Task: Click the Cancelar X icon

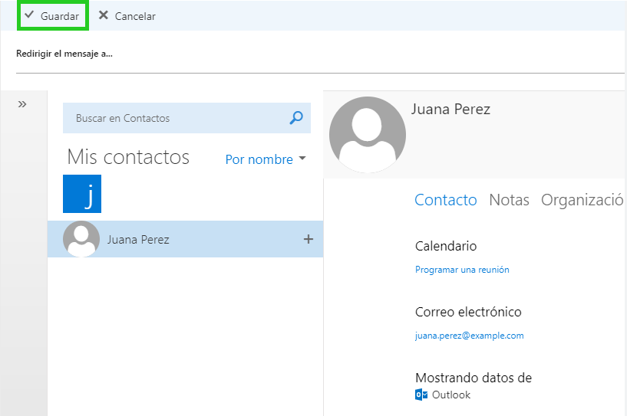Action: [103, 15]
